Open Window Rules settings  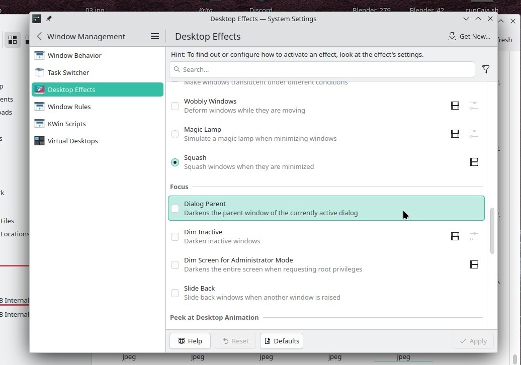[98, 107]
